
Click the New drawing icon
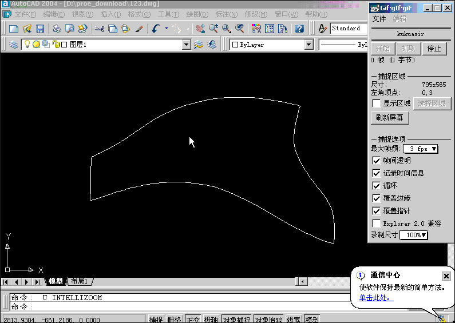14,29
